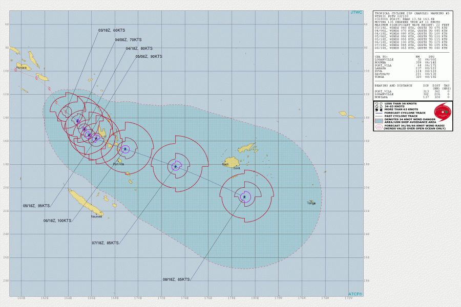Image resolution: width=461 pixels, height=307 pixels.
Task: Click the '03/18Z, 60KTS' forecast label
Action: (112, 30)
